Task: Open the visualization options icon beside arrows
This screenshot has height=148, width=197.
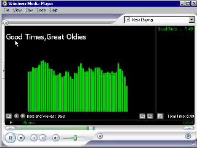Action: point(9,116)
